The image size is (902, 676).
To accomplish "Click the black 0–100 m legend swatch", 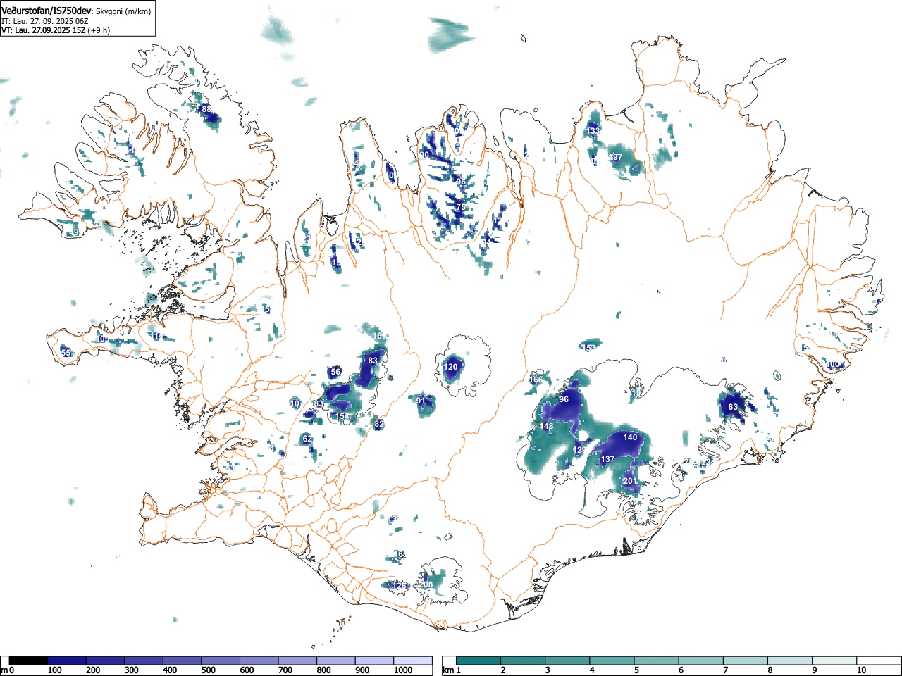I will coord(29,661).
